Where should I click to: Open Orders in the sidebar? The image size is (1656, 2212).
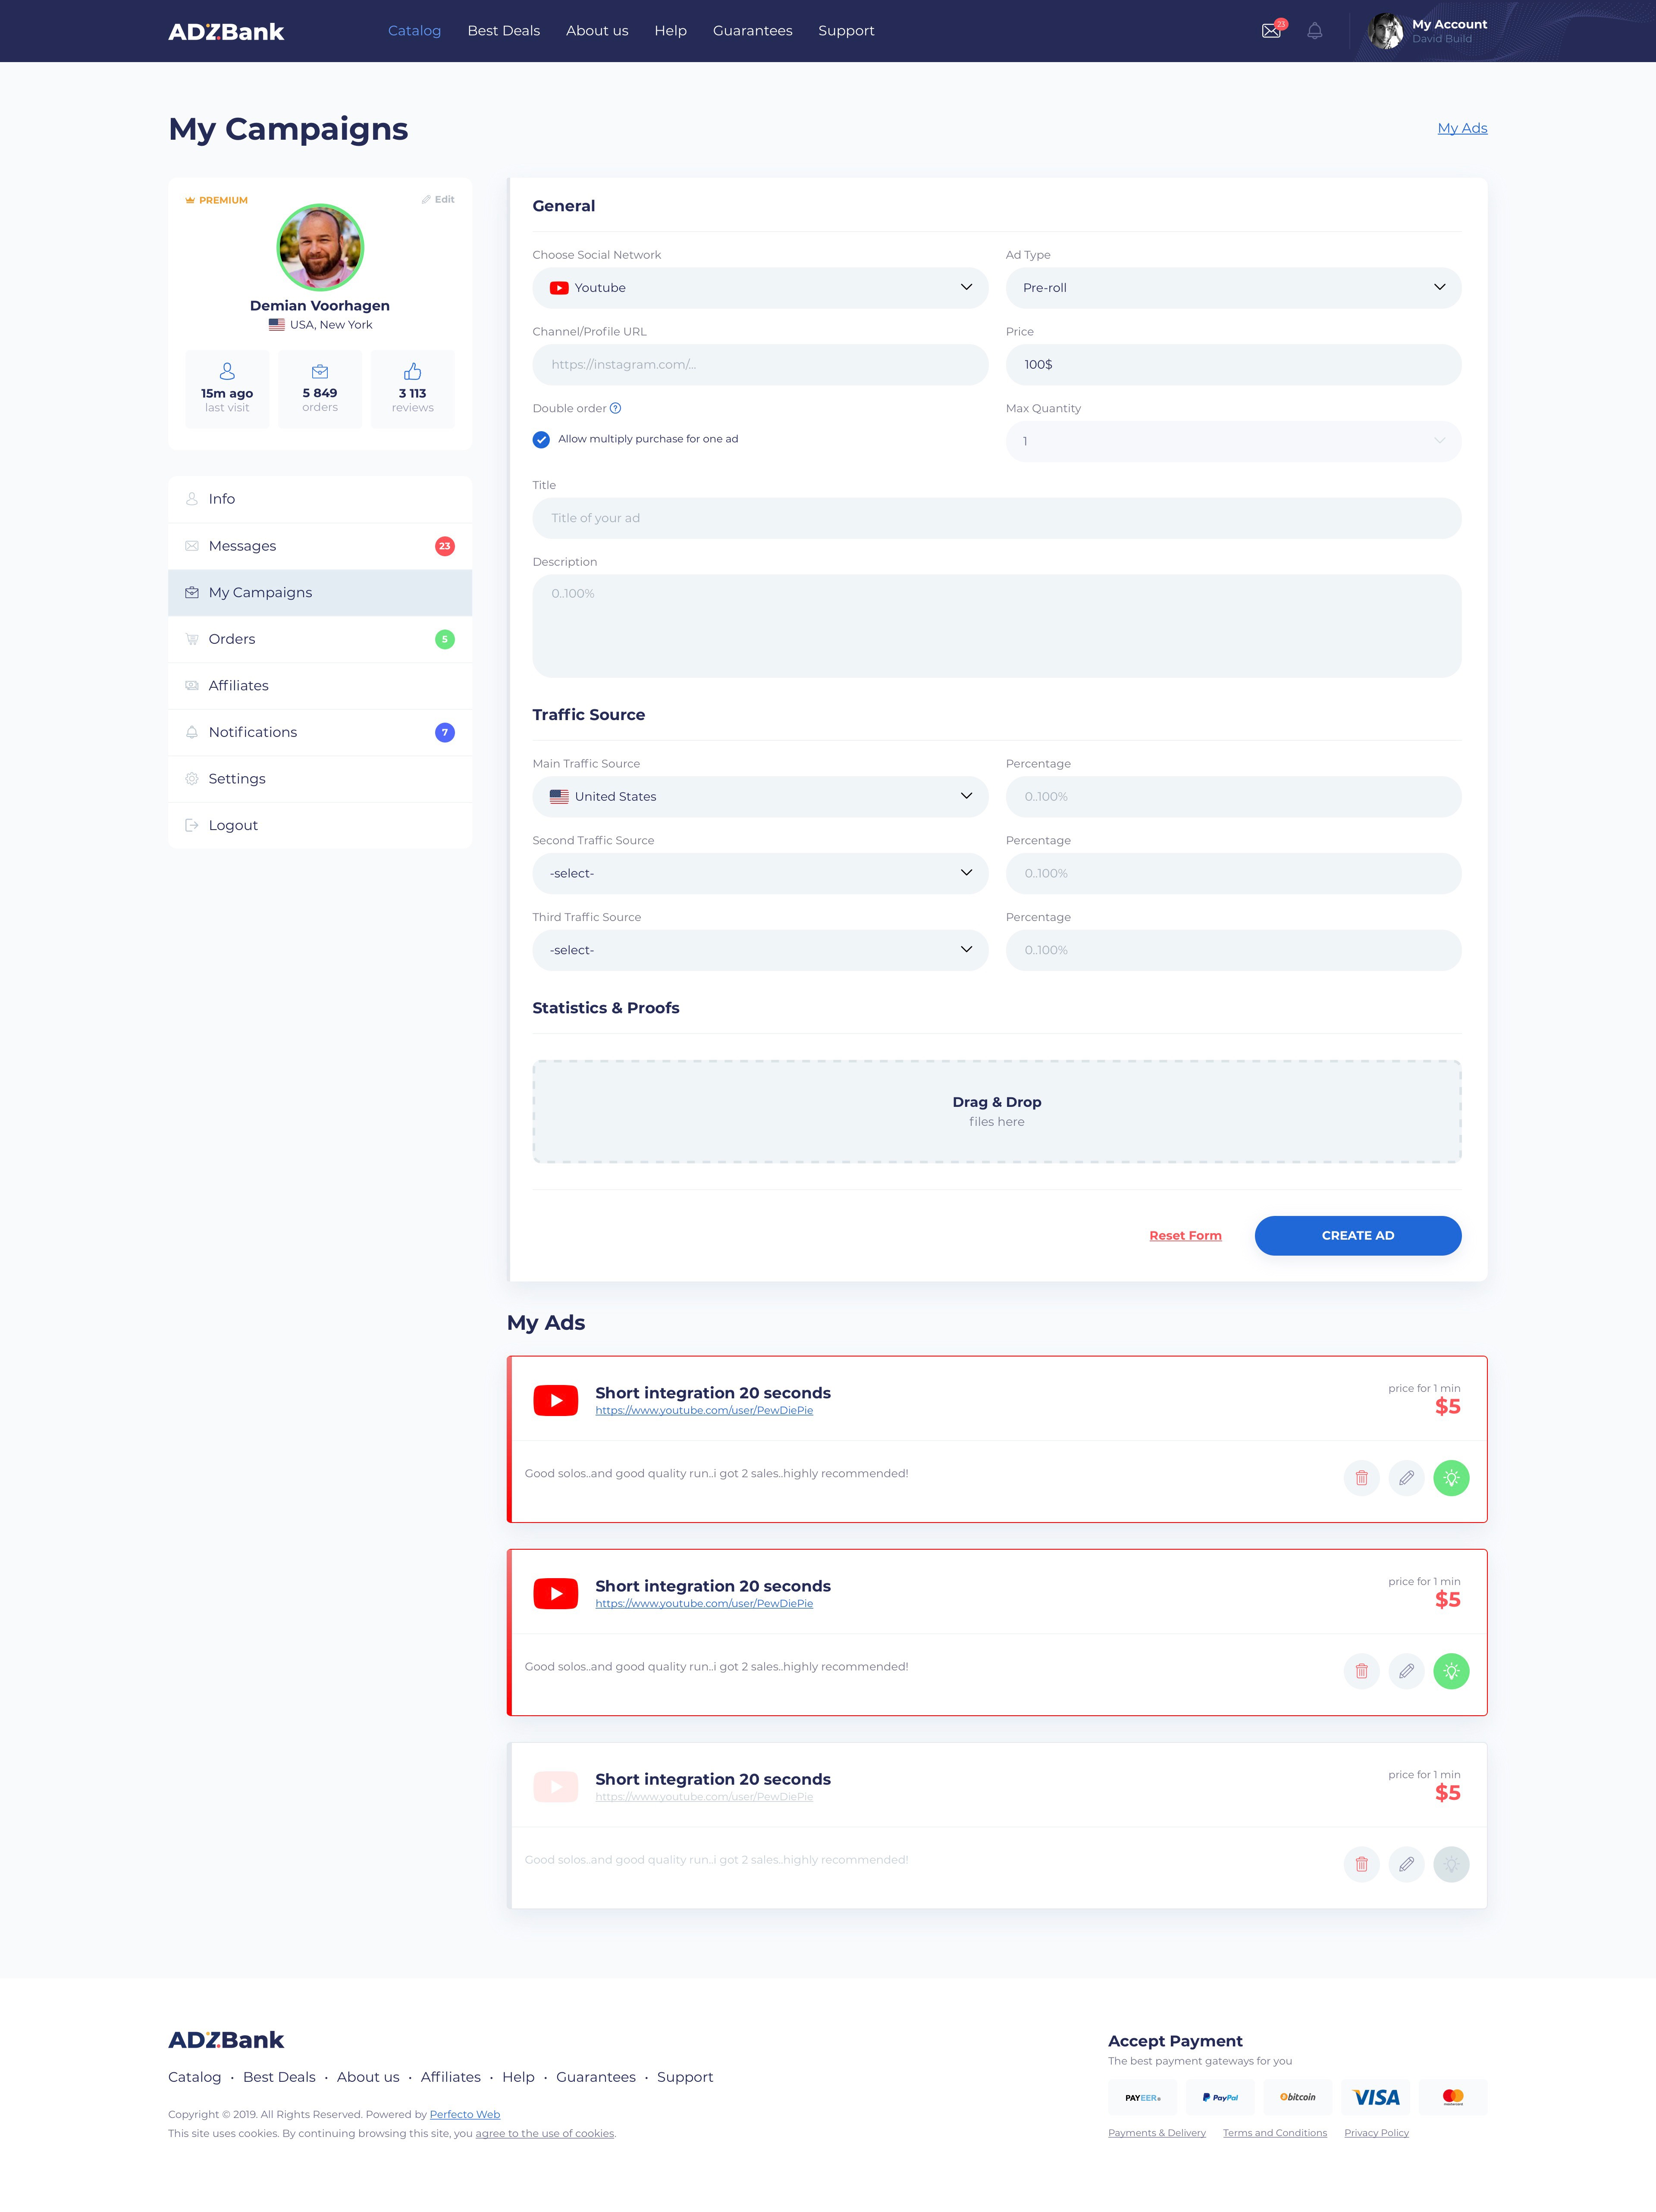(x=320, y=639)
